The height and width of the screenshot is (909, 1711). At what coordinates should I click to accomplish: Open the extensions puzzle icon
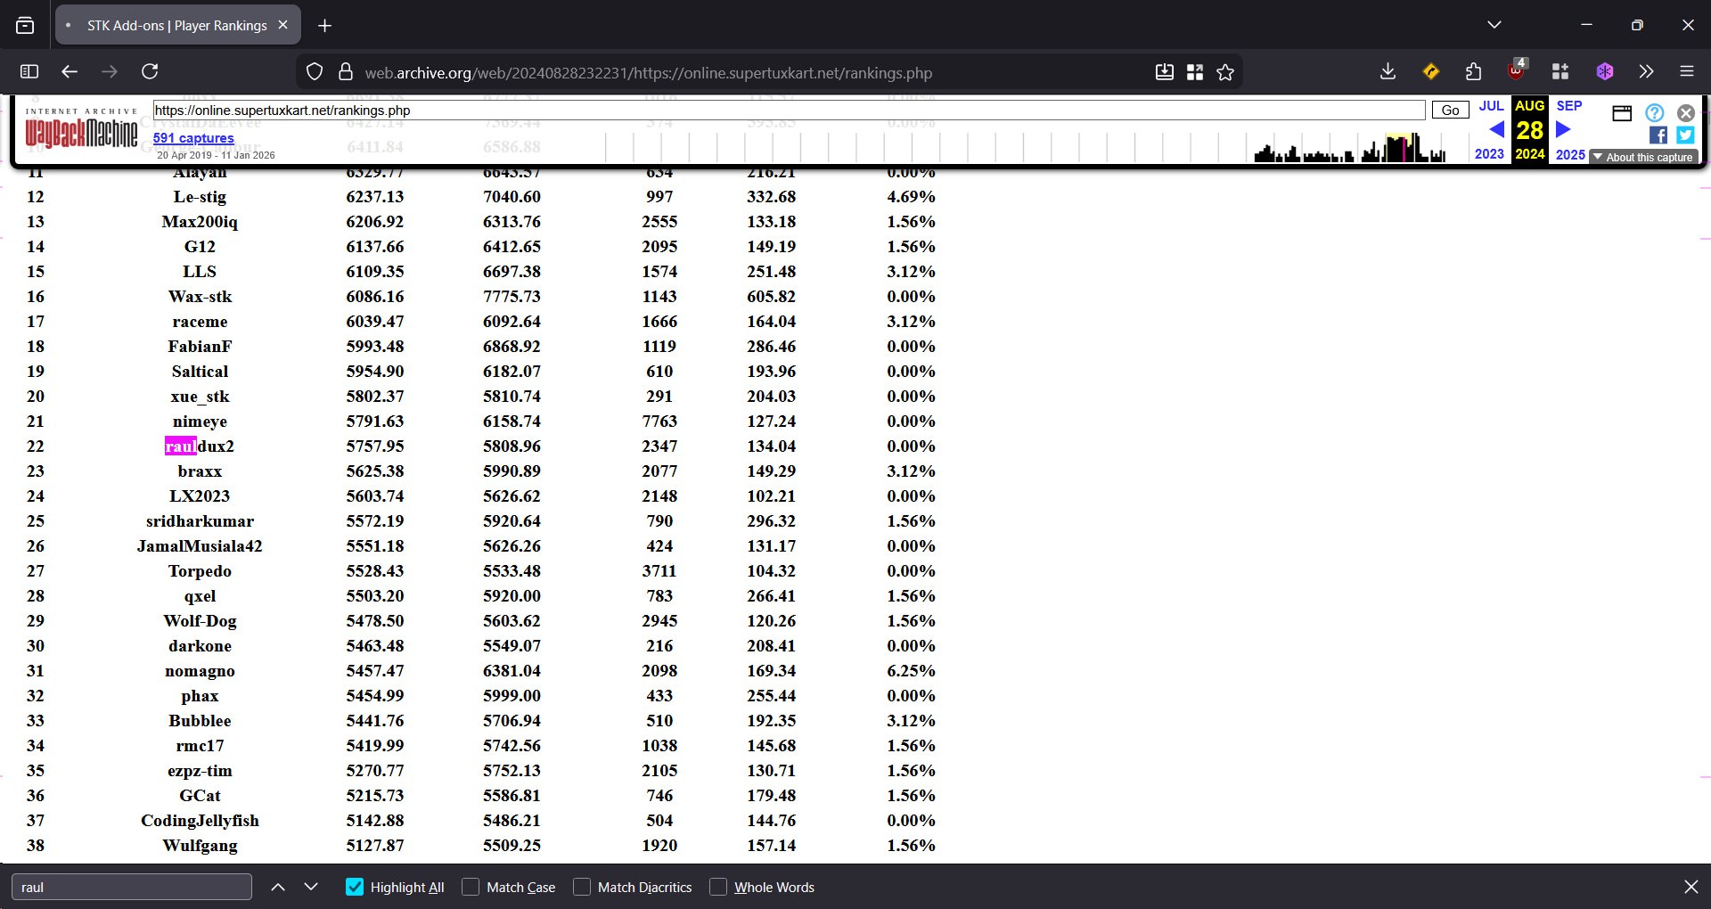[x=1473, y=71]
